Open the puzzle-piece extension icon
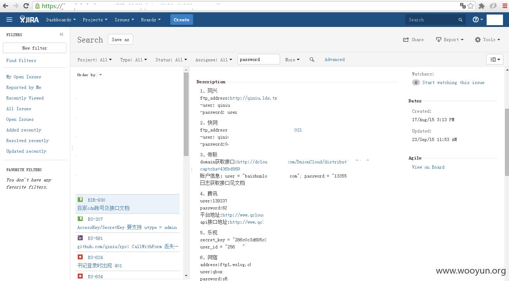 point(482,6)
